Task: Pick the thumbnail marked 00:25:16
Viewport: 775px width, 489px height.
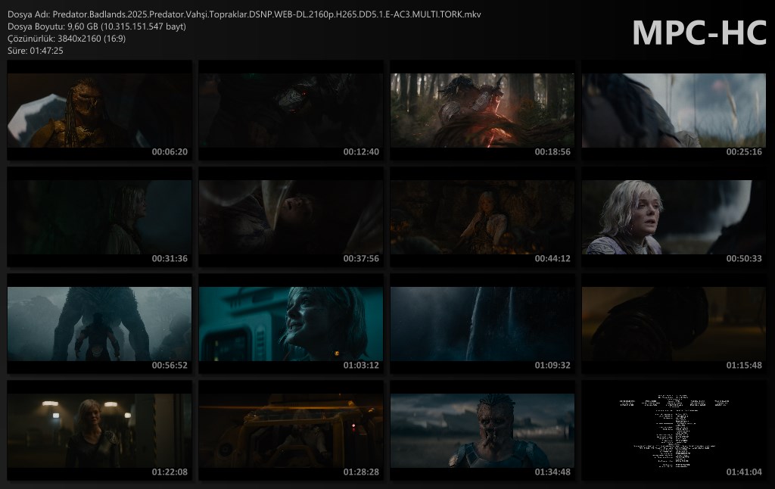Action: (674, 111)
